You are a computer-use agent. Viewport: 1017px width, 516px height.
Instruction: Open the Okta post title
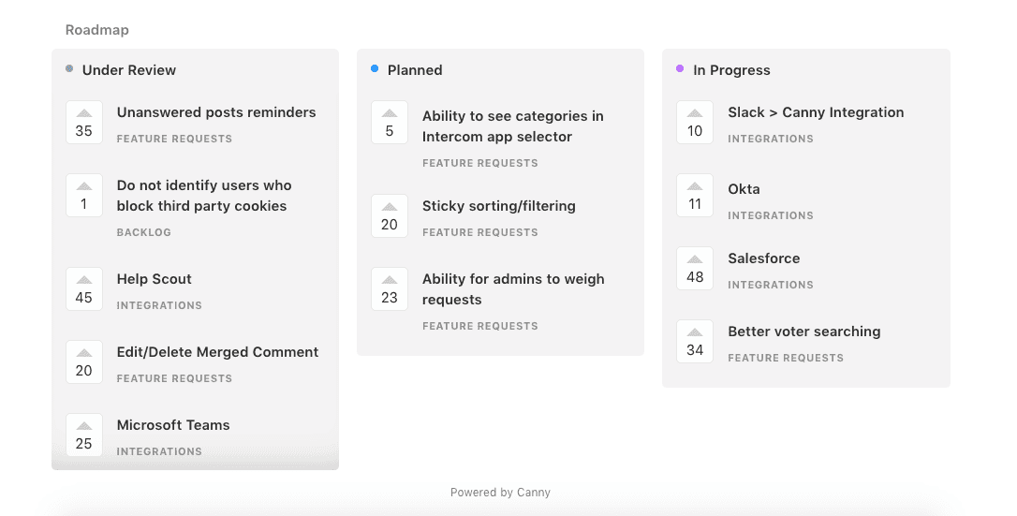pos(744,189)
